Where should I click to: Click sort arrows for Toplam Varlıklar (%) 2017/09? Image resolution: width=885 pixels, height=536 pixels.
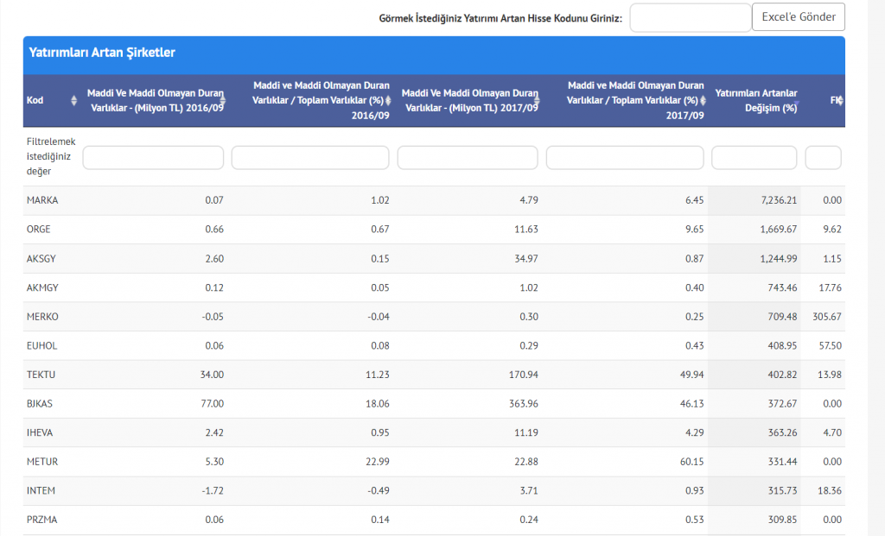[x=703, y=101]
